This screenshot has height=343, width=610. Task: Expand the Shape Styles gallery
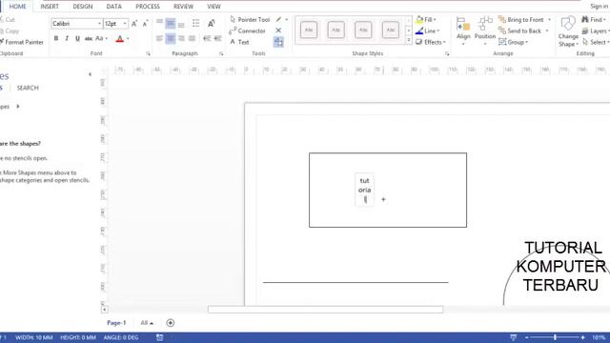(409, 40)
